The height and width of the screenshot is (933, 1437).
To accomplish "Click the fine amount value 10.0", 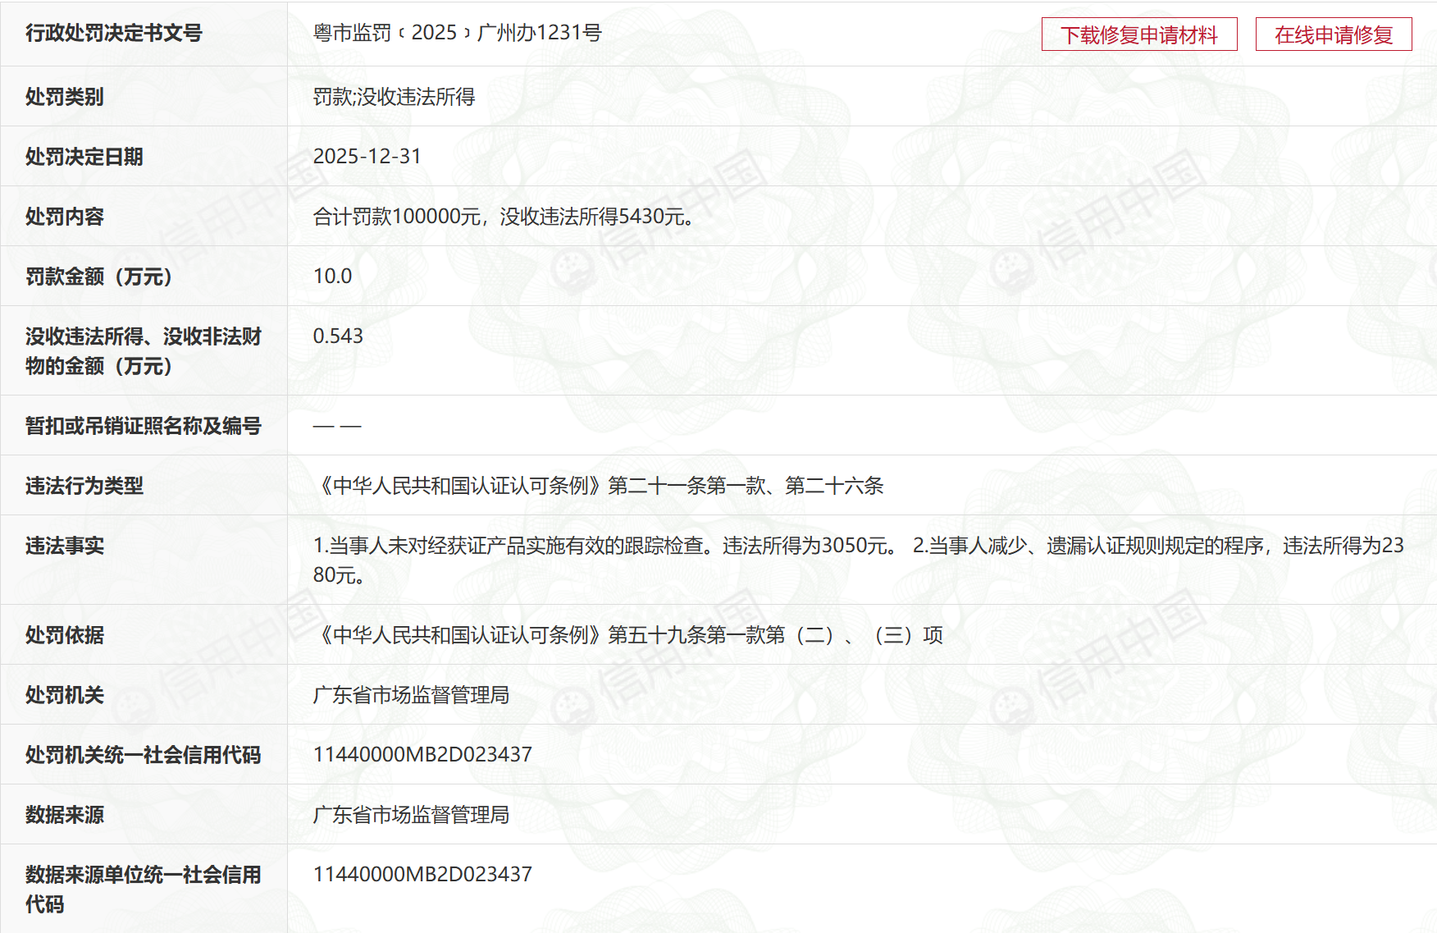I will point(332,277).
